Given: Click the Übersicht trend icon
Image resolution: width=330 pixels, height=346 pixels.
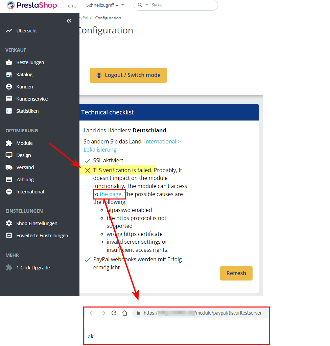Looking at the screenshot, I should pyautogui.click(x=9, y=30).
